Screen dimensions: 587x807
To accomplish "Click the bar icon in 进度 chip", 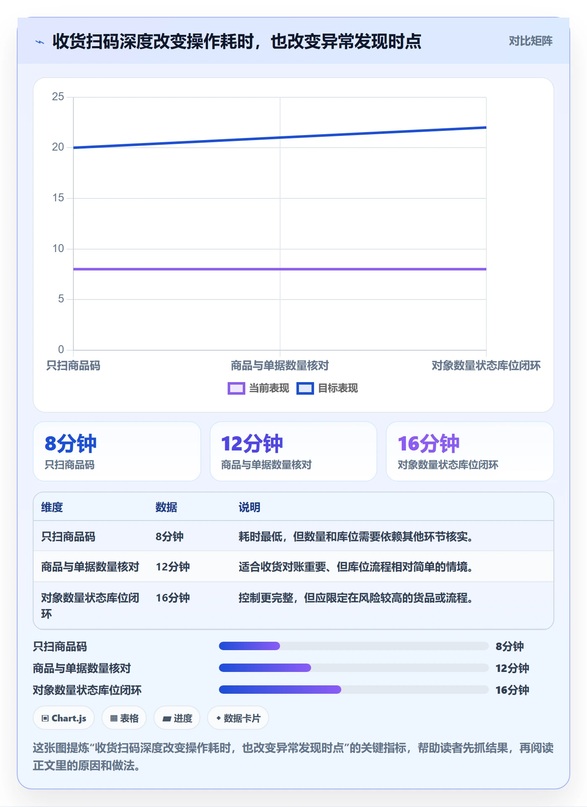I will click(x=166, y=718).
